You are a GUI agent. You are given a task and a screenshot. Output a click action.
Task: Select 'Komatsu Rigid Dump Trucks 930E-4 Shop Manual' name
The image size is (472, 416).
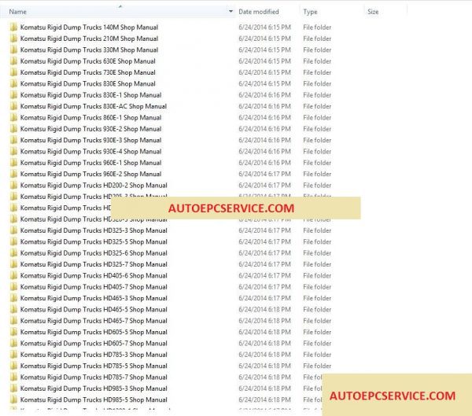[x=91, y=152]
